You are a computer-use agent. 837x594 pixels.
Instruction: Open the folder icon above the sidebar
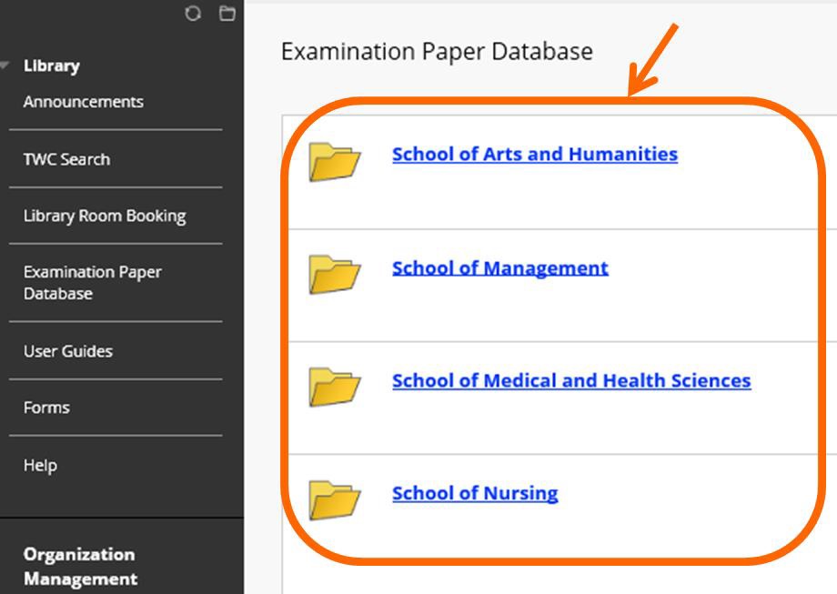coord(227,14)
